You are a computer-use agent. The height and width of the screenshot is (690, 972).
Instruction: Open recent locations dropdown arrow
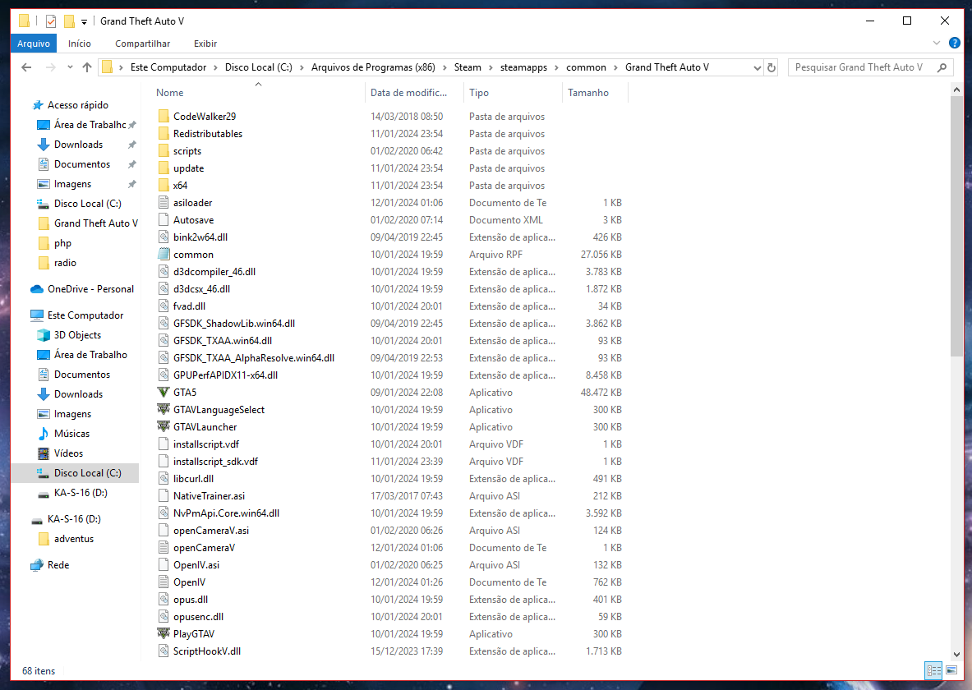70,67
